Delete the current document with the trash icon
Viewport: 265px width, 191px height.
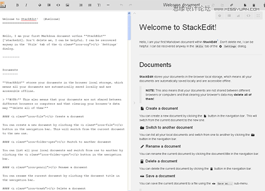coord(254,5)
